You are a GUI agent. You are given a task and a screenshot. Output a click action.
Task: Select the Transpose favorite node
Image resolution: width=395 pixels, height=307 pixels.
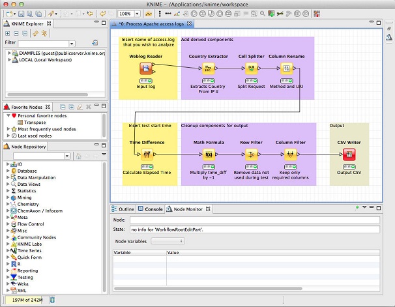click(x=32, y=123)
